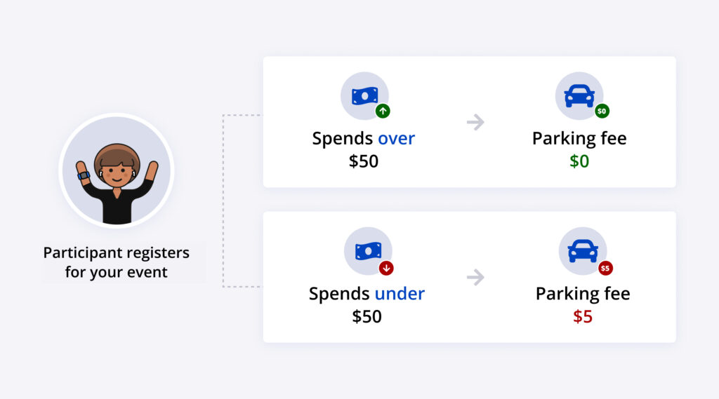The image size is (719, 399).
Task: Click the 'Parking fee' label in top card
Action: coord(579,138)
